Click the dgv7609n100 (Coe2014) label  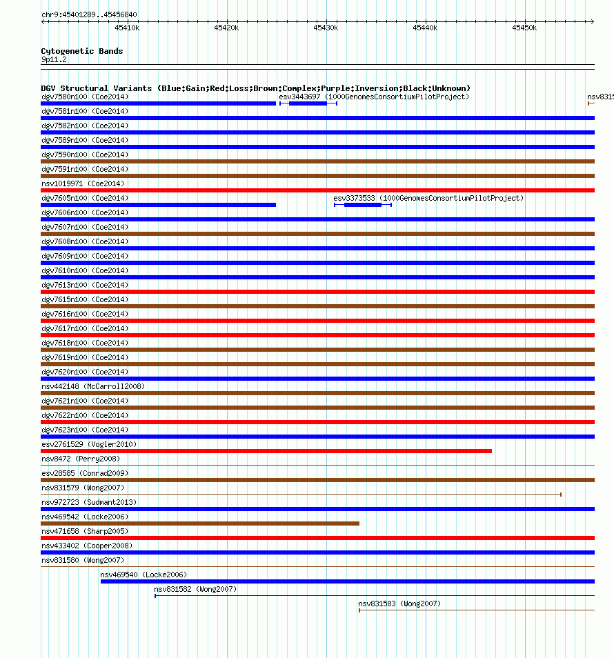pyautogui.click(x=85, y=256)
